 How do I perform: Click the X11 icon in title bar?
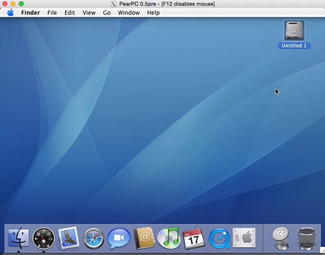coord(114,4)
